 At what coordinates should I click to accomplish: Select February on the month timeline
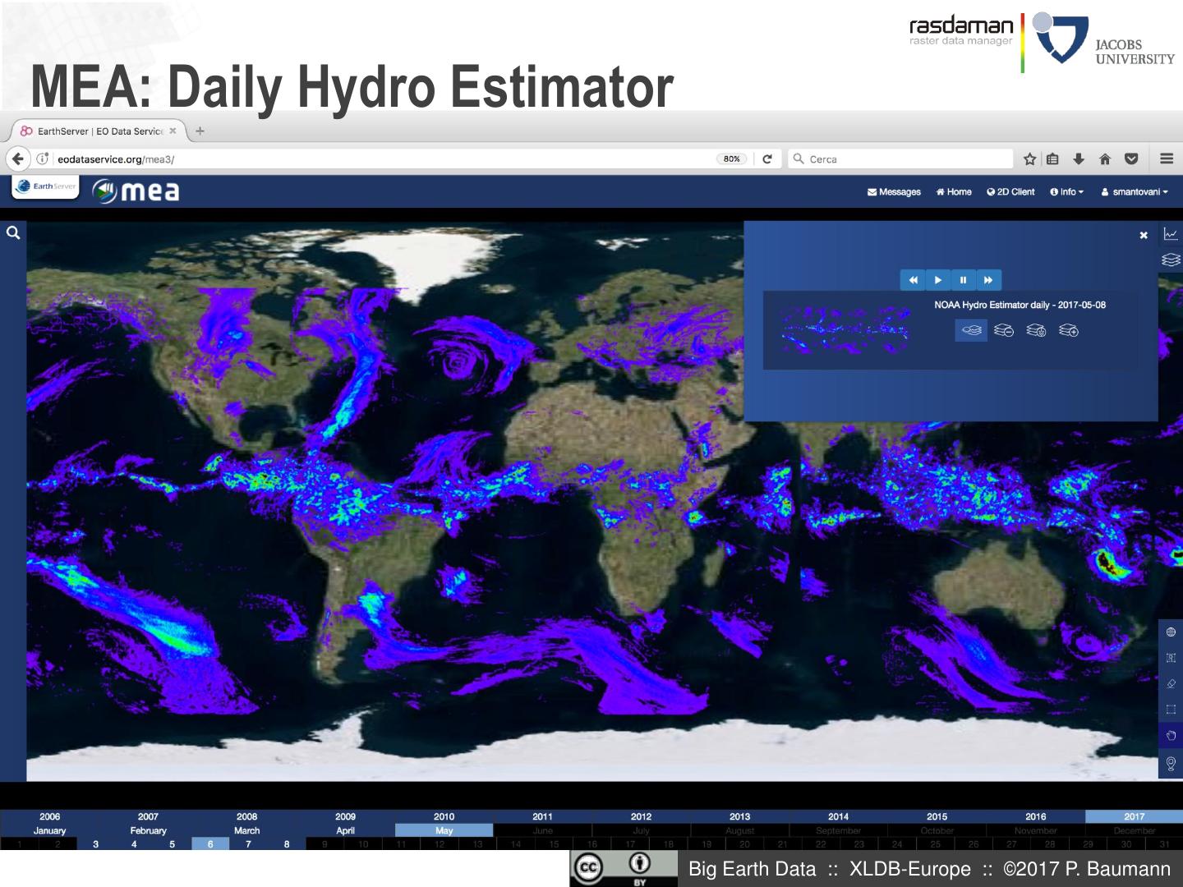148,830
